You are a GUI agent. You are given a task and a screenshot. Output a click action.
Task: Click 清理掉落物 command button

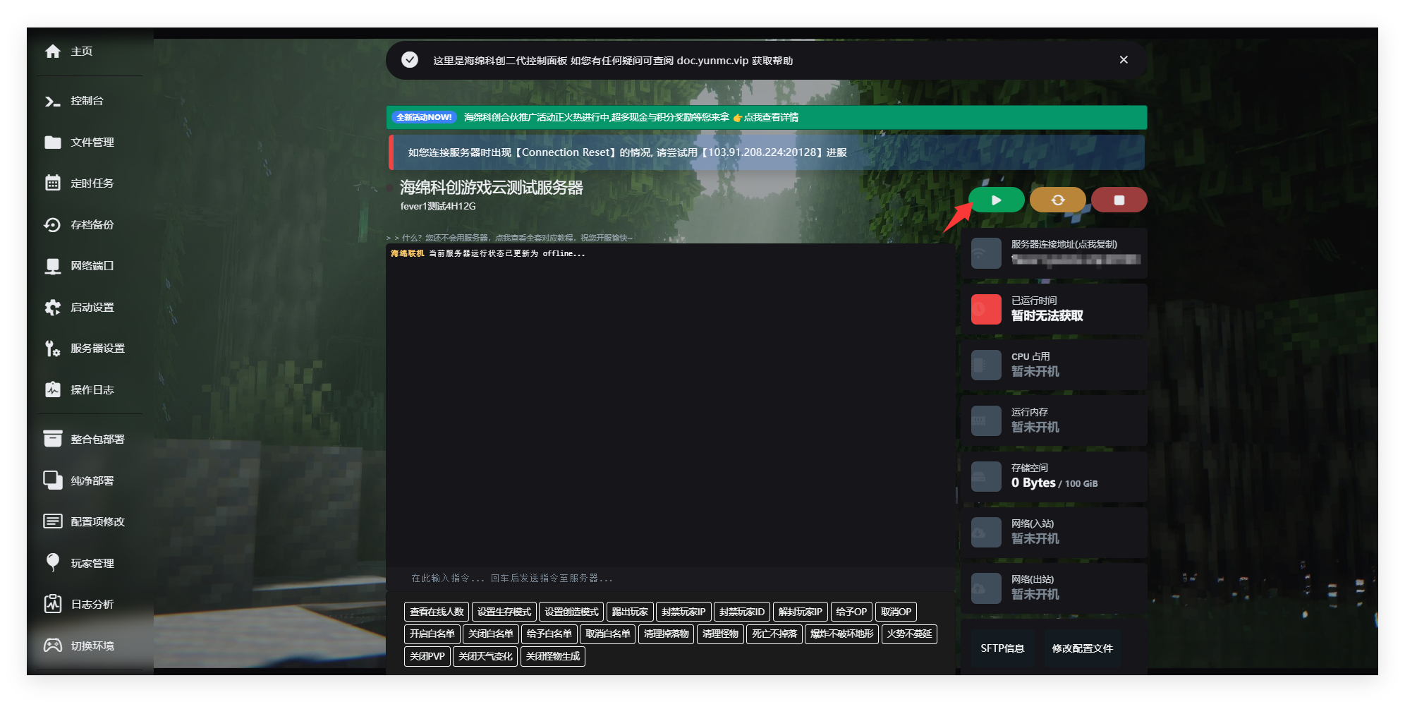[x=666, y=634]
